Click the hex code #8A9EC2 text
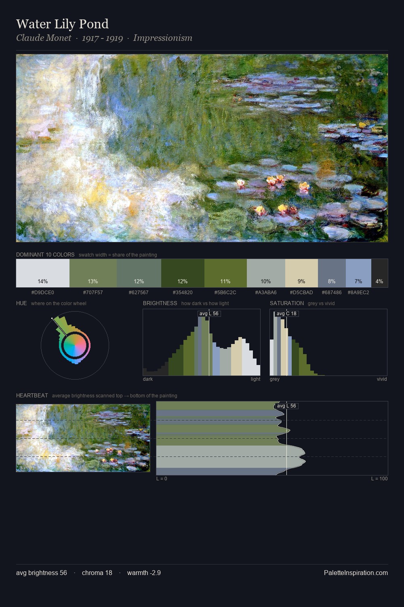The image size is (404, 607). click(x=358, y=292)
